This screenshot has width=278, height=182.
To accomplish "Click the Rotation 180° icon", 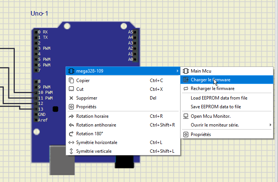I will [x=71, y=134].
